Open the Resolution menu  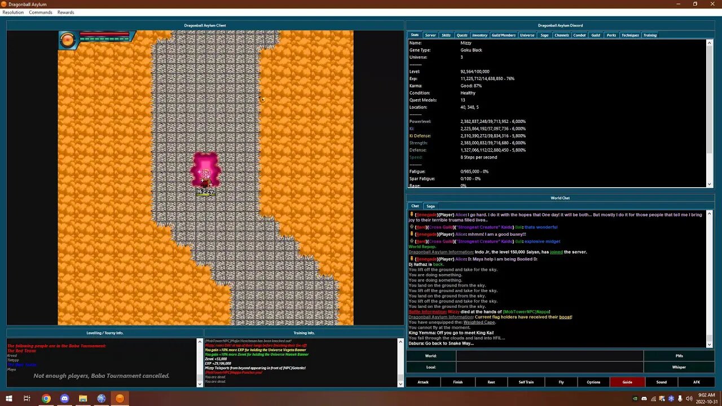[13, 12]
